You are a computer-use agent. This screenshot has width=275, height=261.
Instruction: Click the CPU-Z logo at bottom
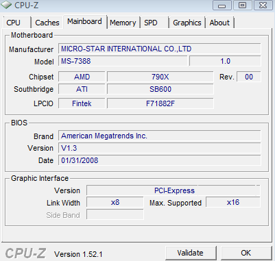click(x=25, y=253)
